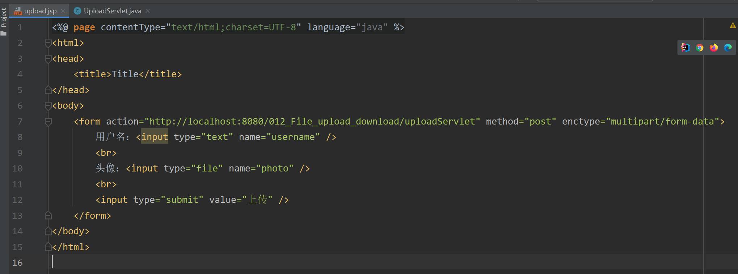Click the value string "上传"

point(257,200)
